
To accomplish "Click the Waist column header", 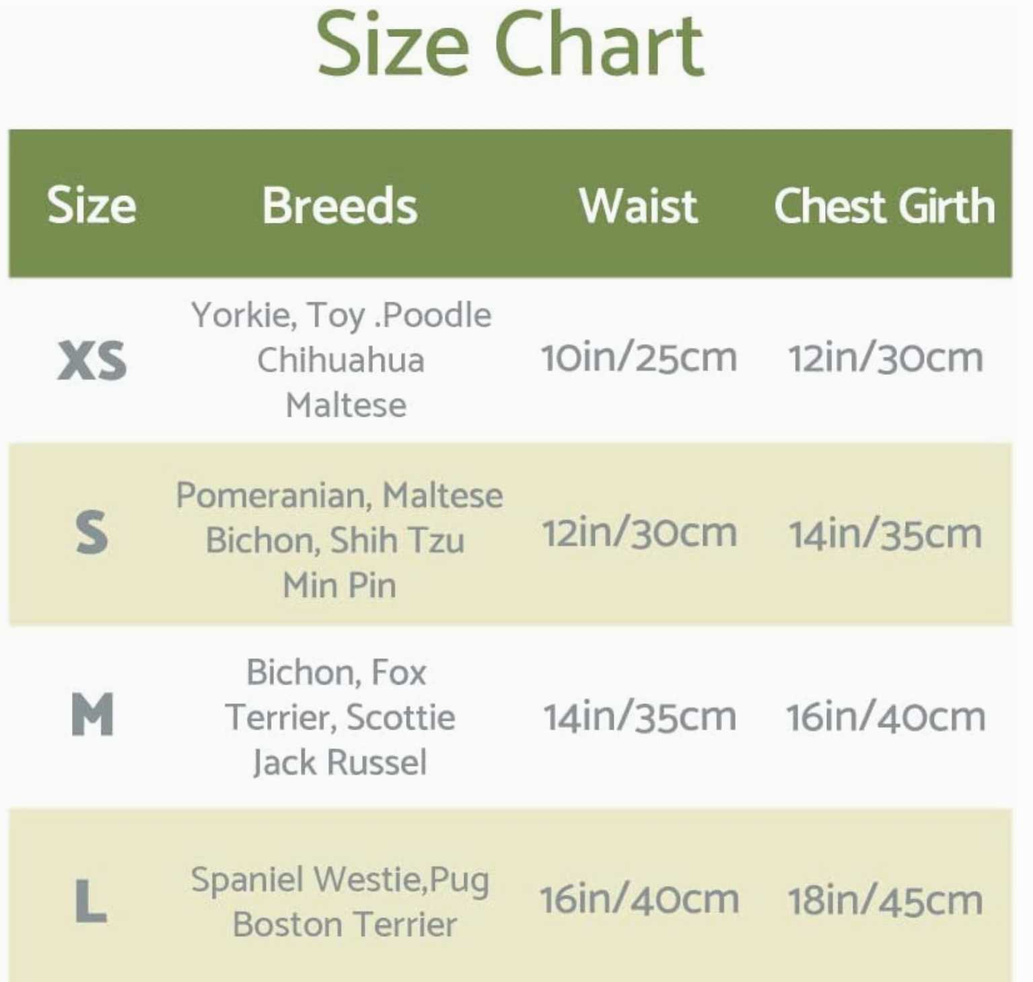I will 638,205.
